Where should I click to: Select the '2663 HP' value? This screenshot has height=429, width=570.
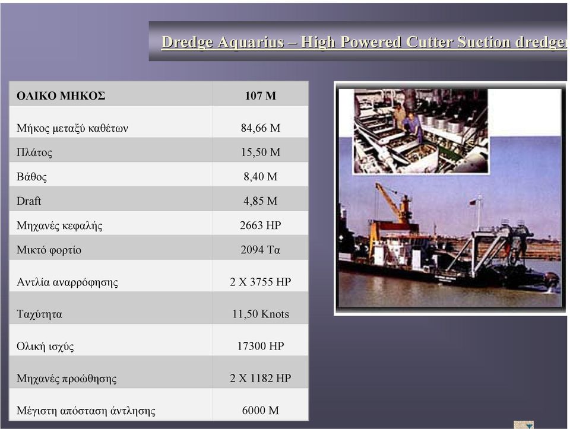pyautogui.click(x=261, y=225)
